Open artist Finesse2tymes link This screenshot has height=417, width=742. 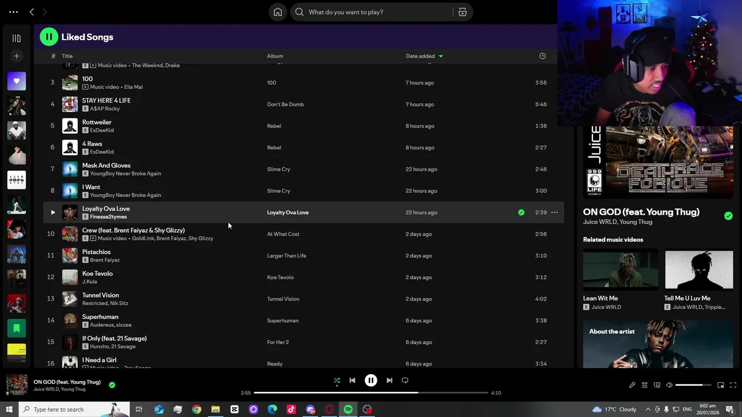click(x=108, y=217)
